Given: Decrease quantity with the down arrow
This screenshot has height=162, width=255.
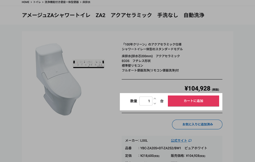Looking at the screenshot, I should coord(155,104).
